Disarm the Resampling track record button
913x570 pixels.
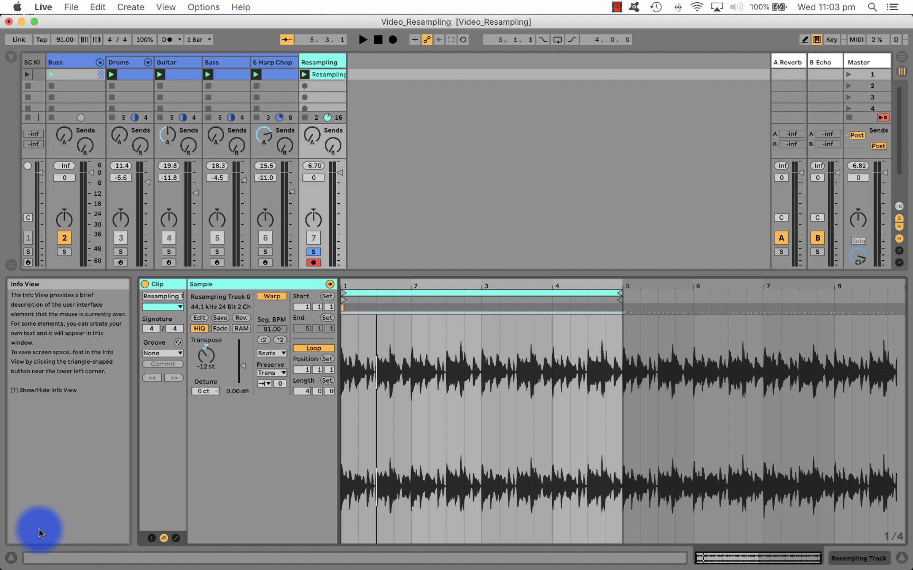point(313,263)
